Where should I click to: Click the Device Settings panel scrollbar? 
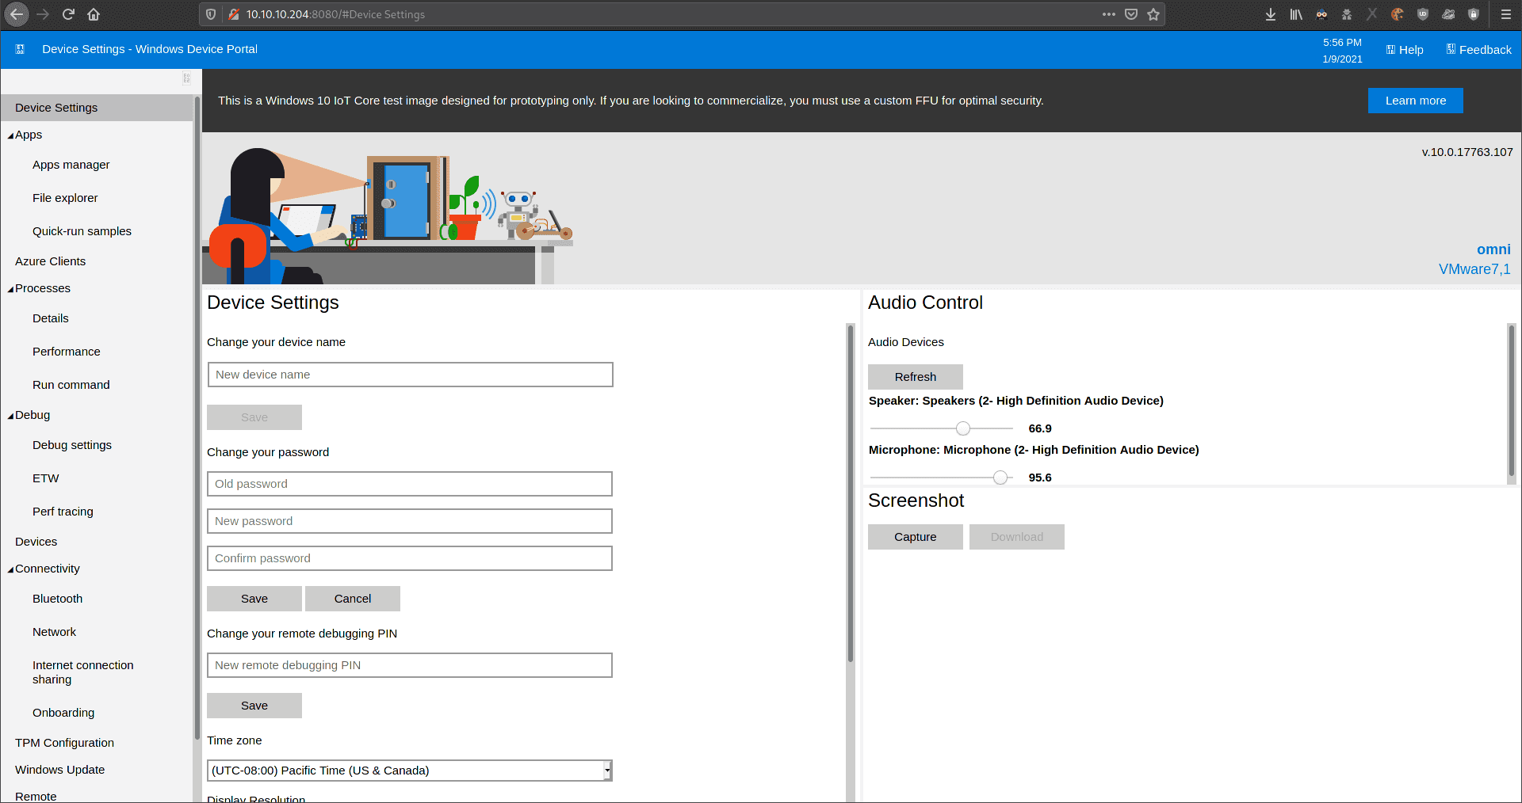click(x=851, y=493)
